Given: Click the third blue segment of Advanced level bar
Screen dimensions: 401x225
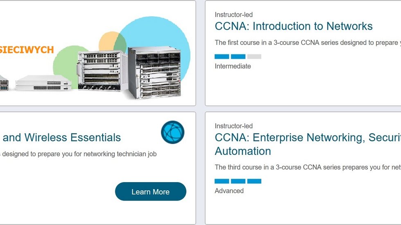Looking at the screenshot, I should [254, 181].
